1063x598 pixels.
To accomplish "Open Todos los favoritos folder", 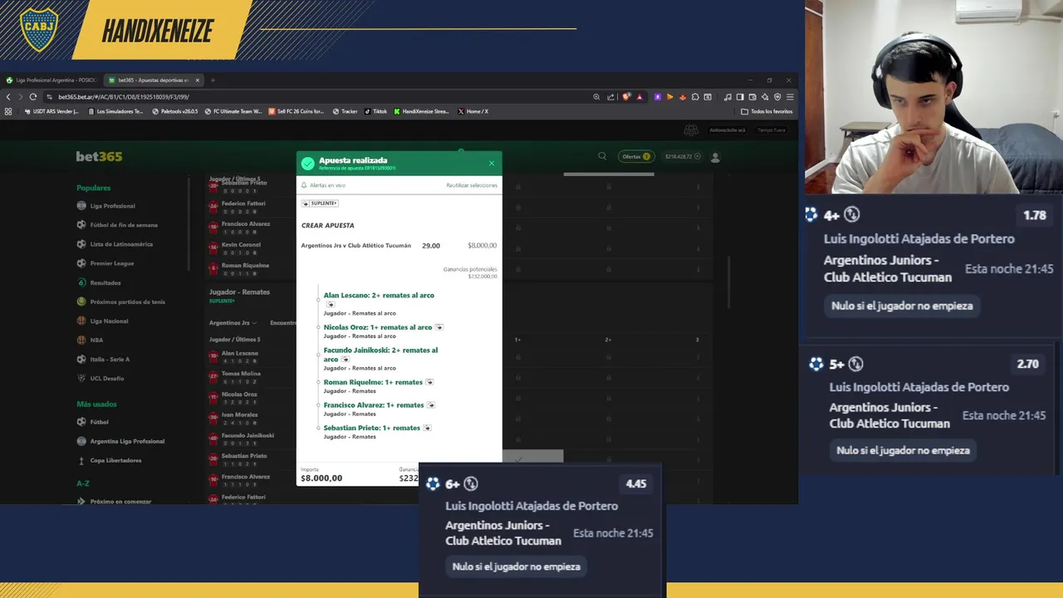I will click(767, 111).
